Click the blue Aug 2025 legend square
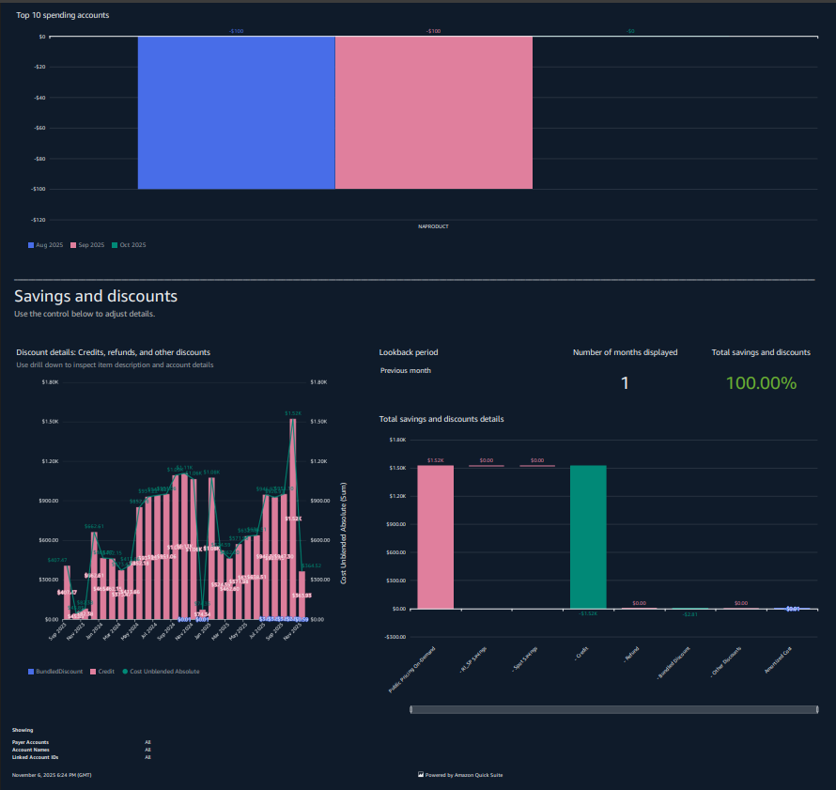This screenshot has height=790, width=836. 31,244
